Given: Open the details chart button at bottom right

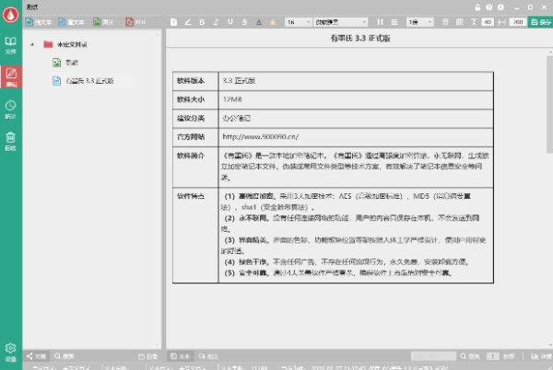Looking at the screenshot, I should tap(541, 356).
